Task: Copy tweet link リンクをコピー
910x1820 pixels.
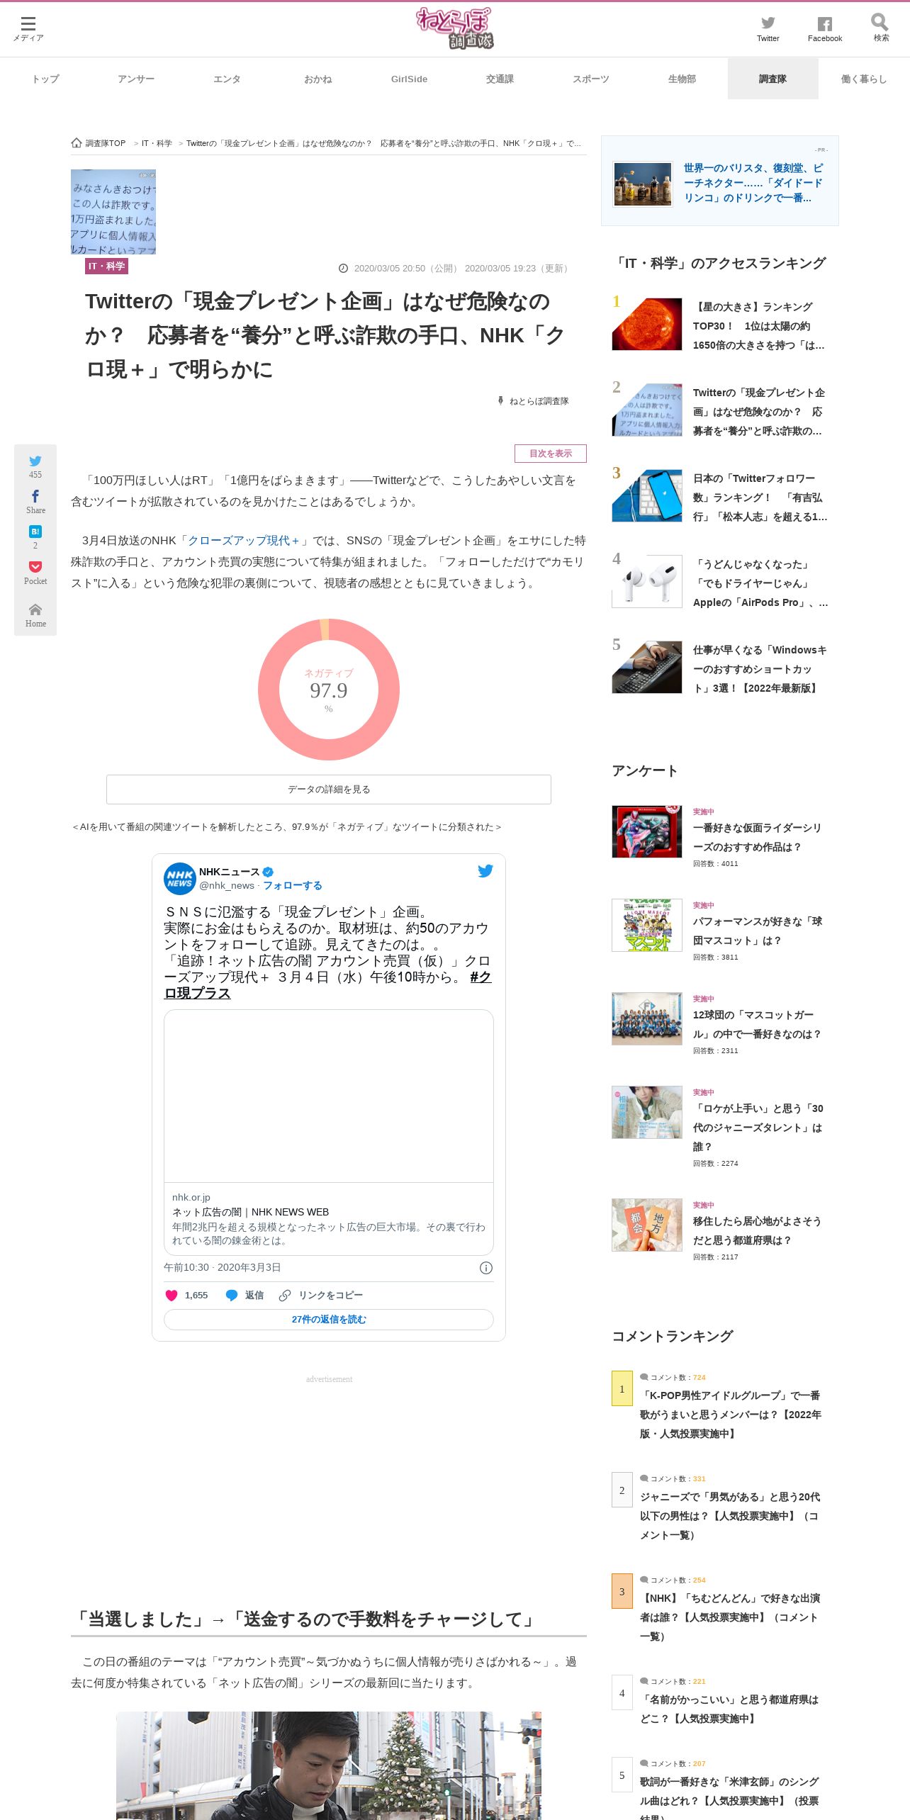Action: point(321,1296)
